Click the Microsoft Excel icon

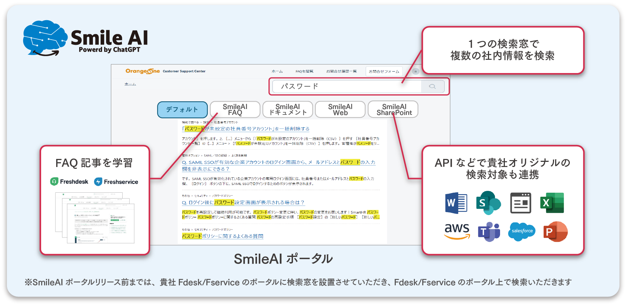point(552,203)
